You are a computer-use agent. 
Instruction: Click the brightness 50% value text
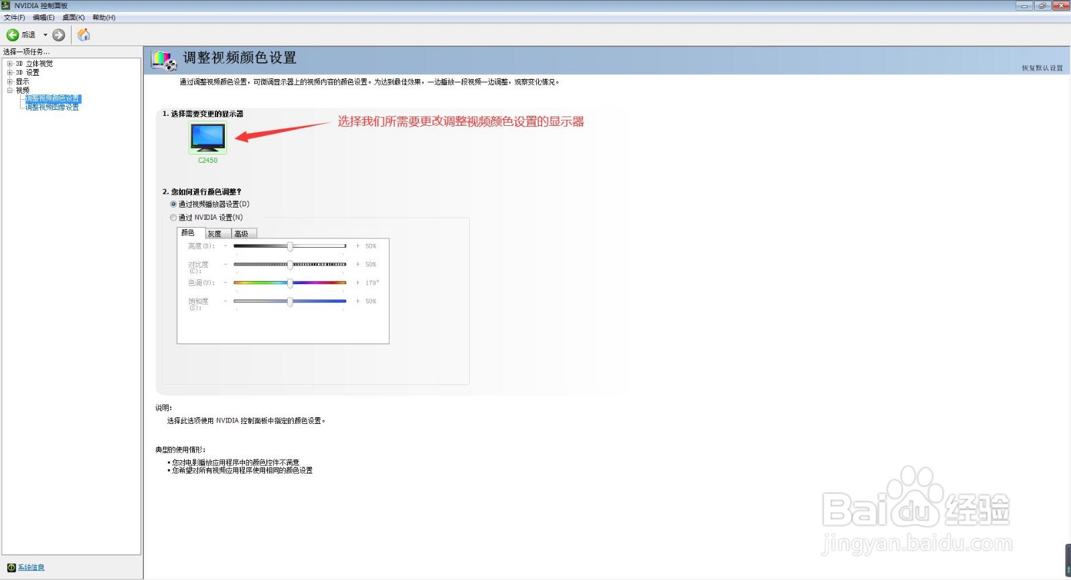click(x=371, y=246)
